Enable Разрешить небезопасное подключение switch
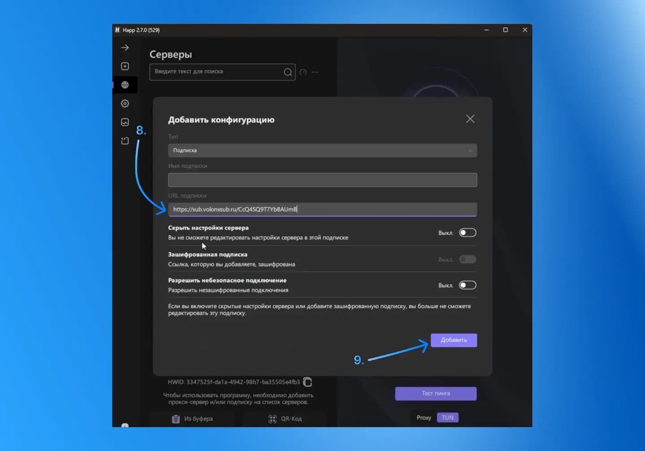Image resolution: width=645 pixels, height=451 pixels. [468, 285]
